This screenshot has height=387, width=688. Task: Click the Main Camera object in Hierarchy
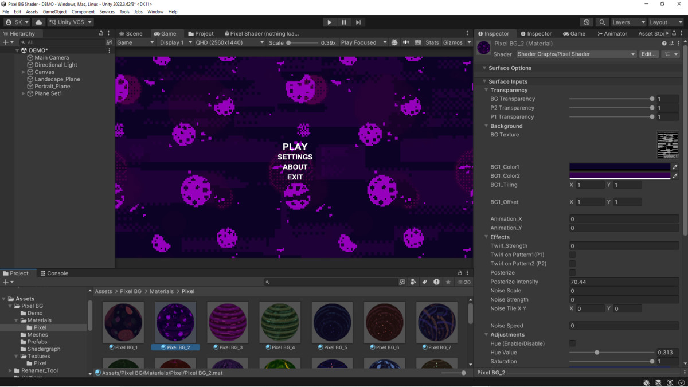tap(52, 57)
